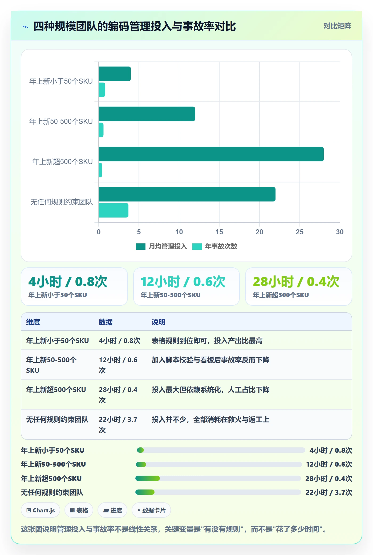Select the 表格 chip
Viewport: 373px width, 555px height.
click(x=79, y=510)
